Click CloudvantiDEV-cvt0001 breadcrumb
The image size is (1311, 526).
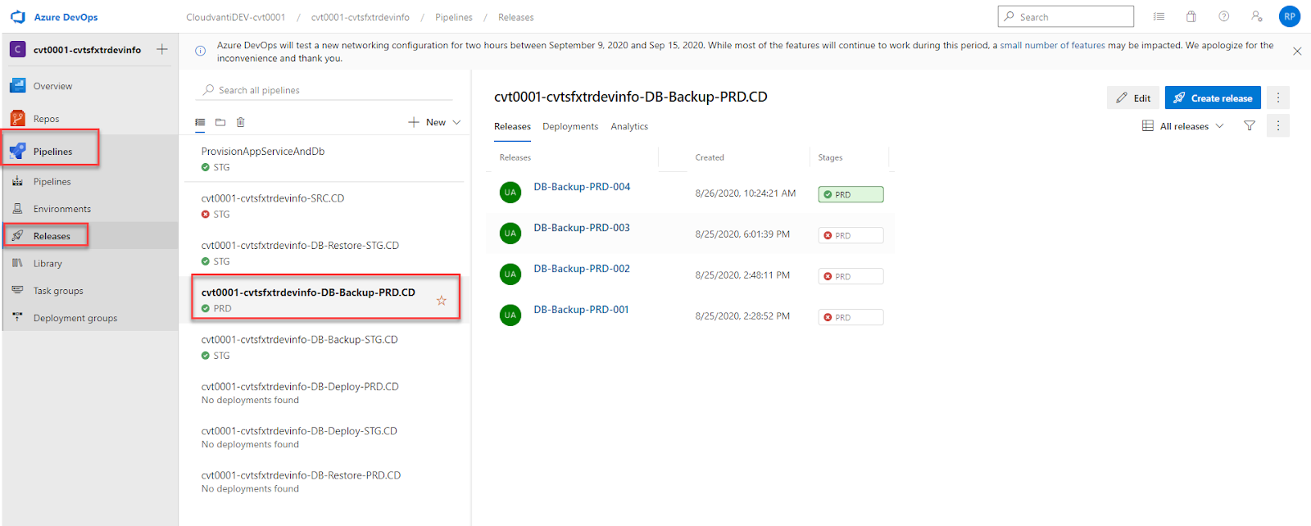tap(236, 17)
